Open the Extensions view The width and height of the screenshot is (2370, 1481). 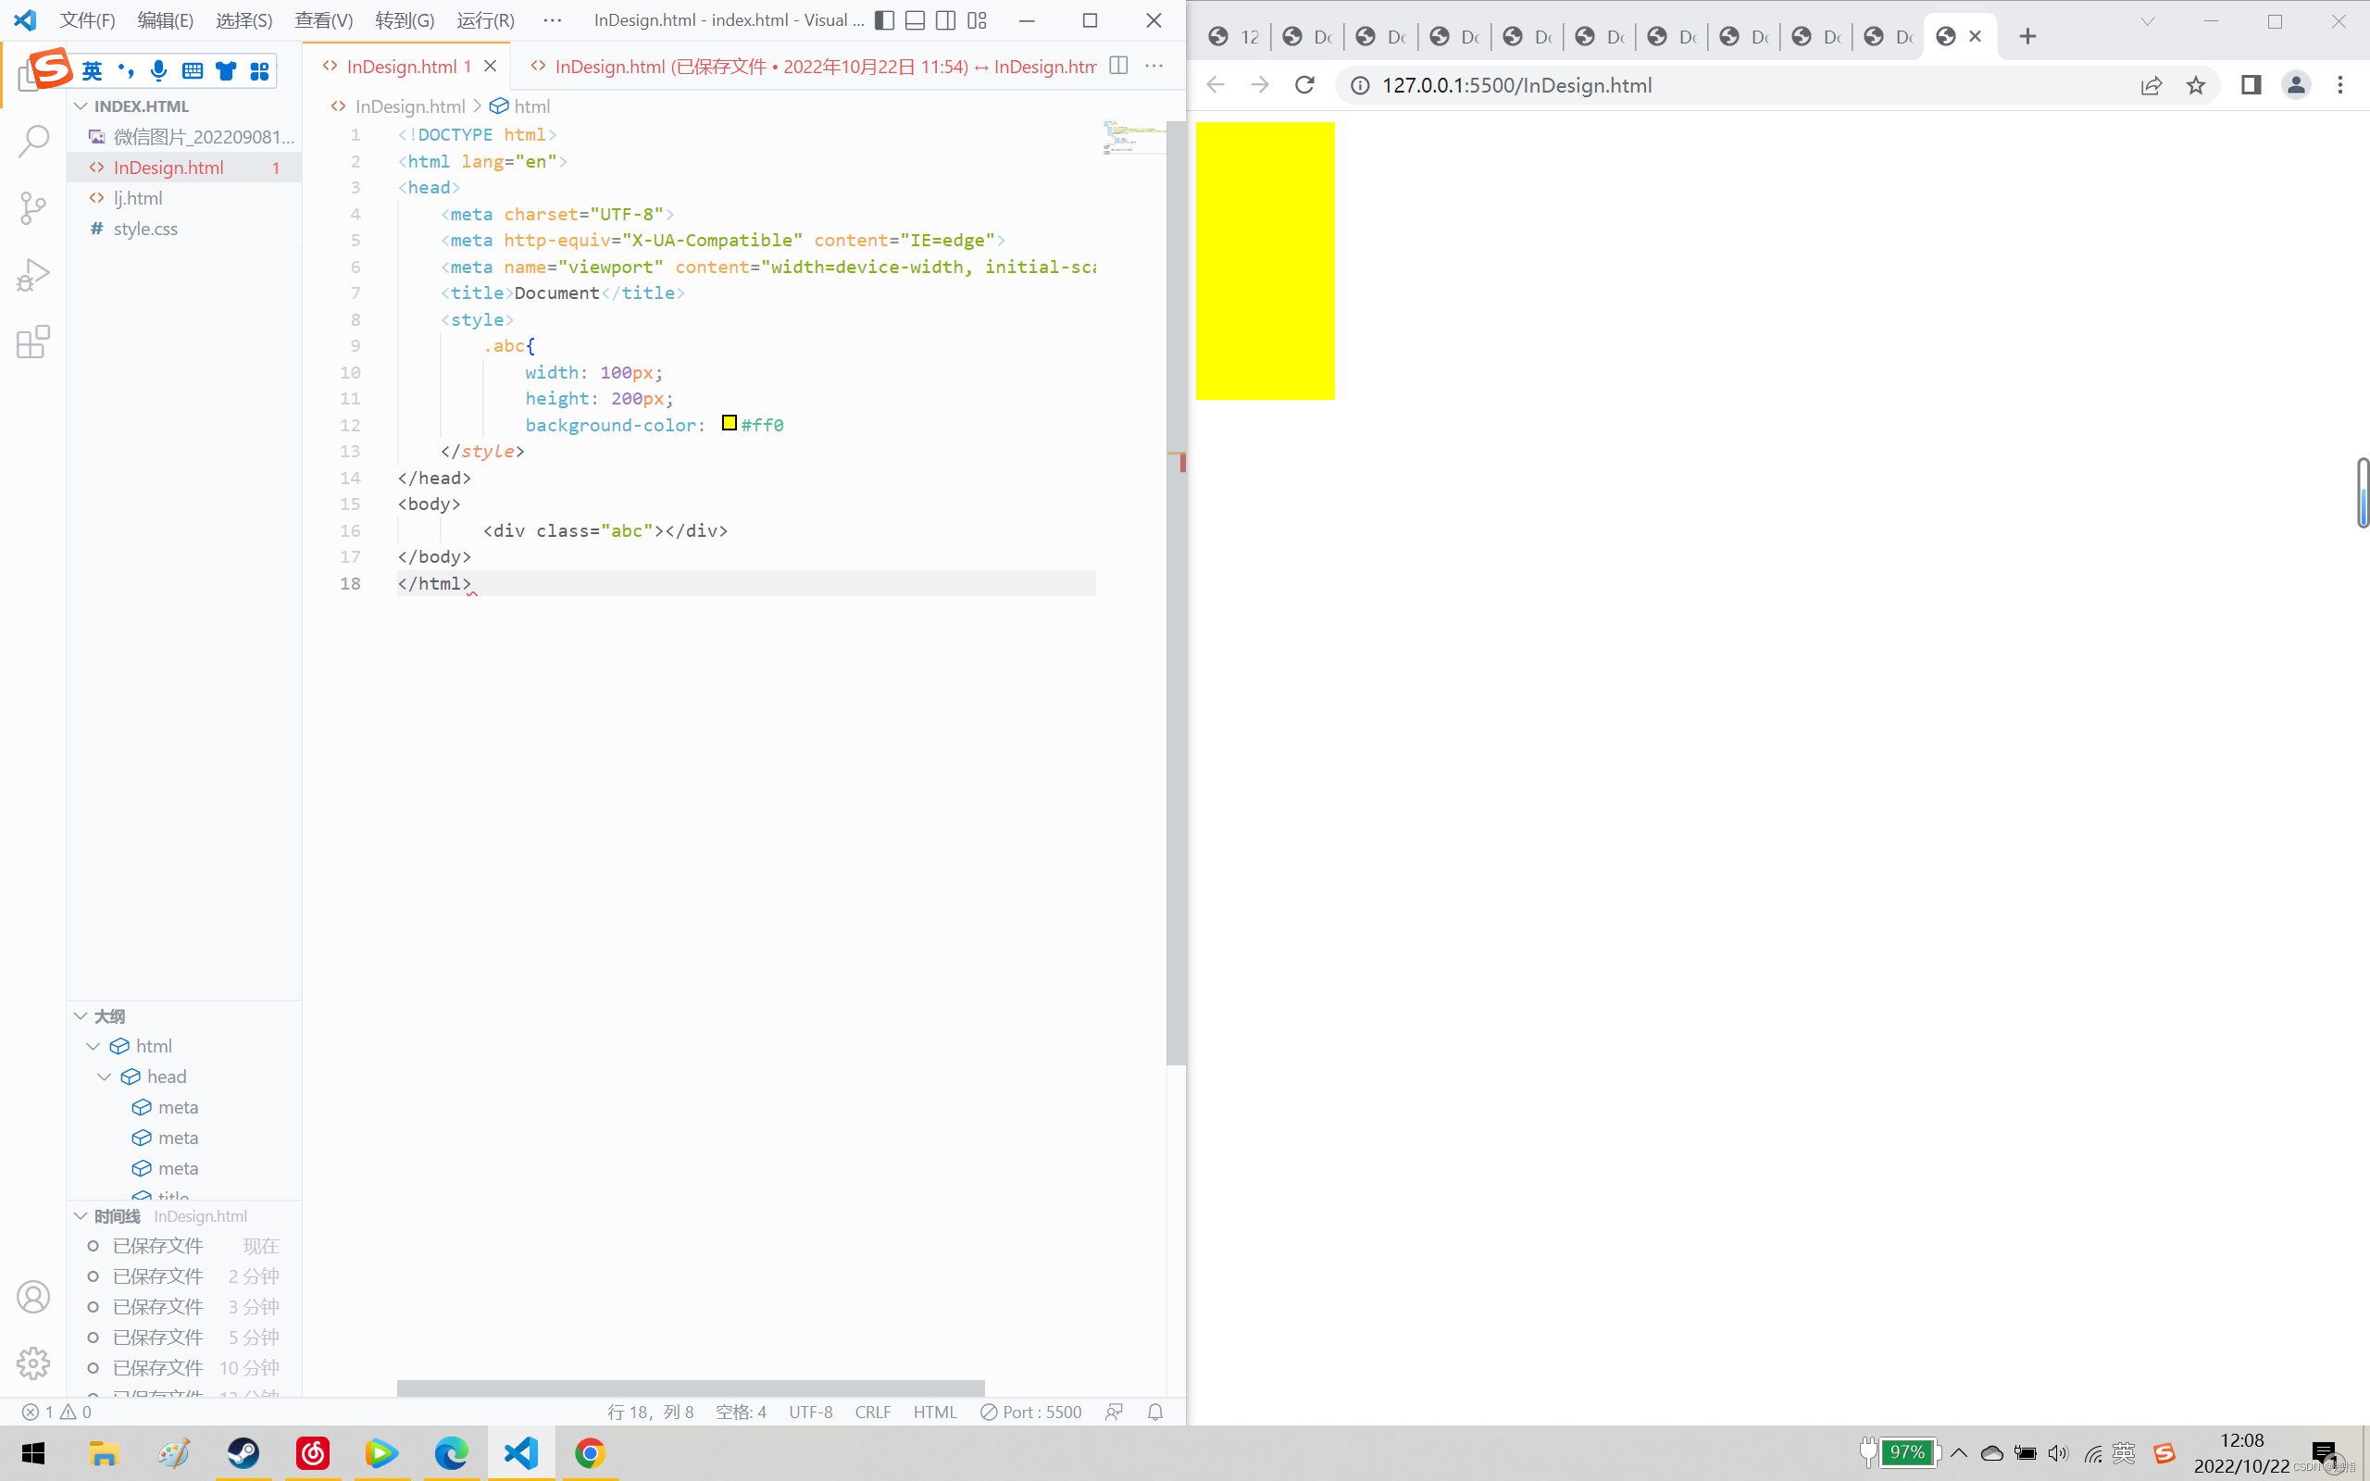(33, 342)
